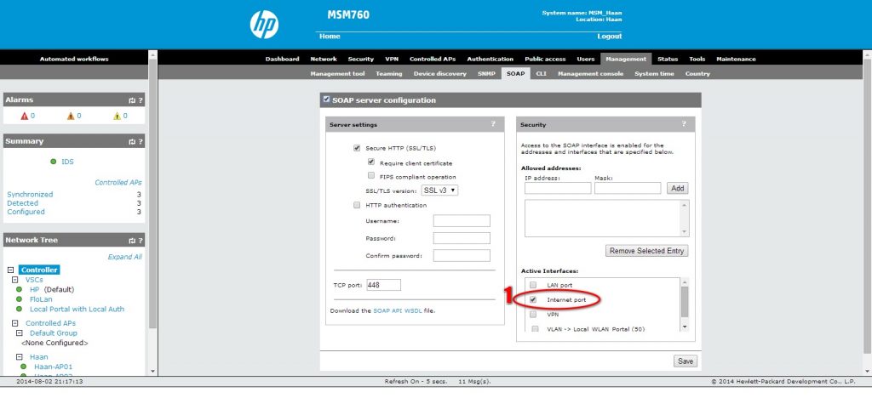Viewport: 872px width, 398px height.
Task: Click the green status dot beside HP VSC
Action: click(19, 289)
